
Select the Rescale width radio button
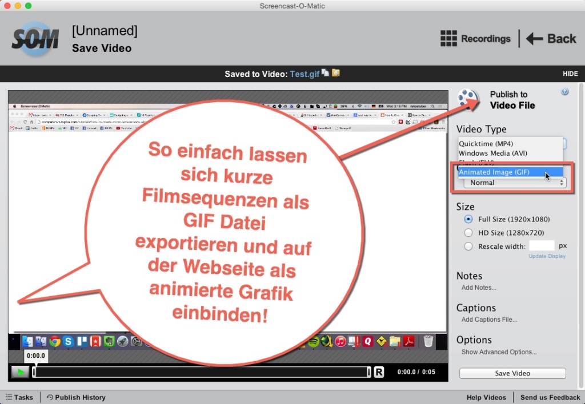pyautogui.click(x=468, y=247)
